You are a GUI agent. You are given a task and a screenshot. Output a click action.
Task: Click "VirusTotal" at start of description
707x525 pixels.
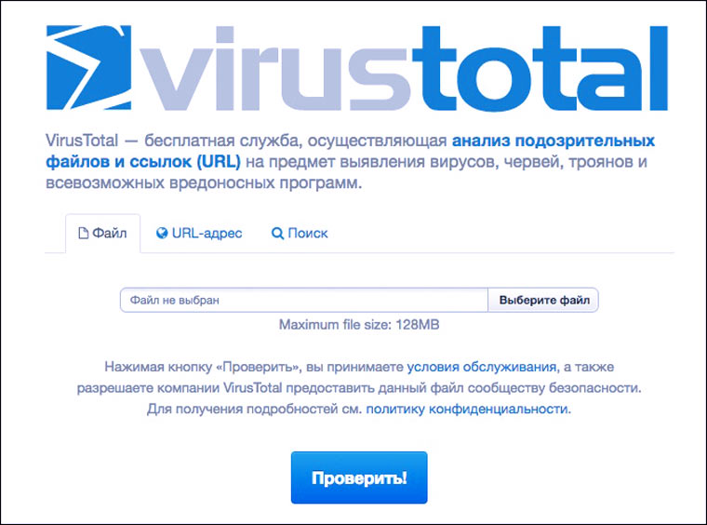pos(82,141)
